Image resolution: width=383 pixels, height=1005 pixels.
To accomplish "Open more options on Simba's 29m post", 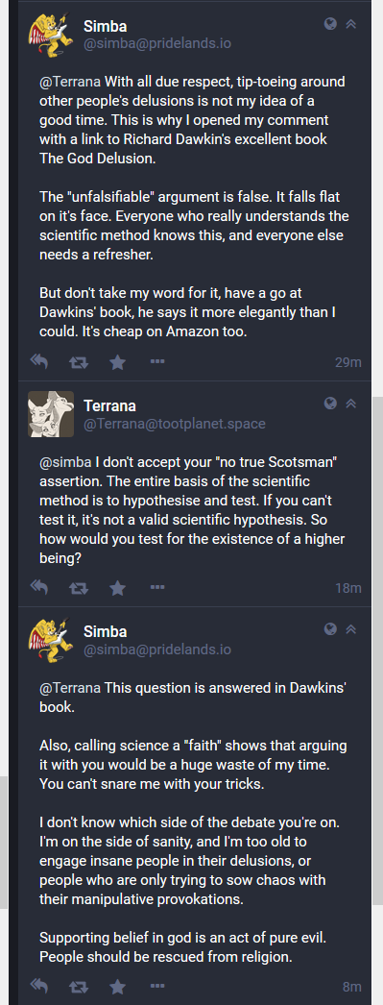I will (156, 361).
